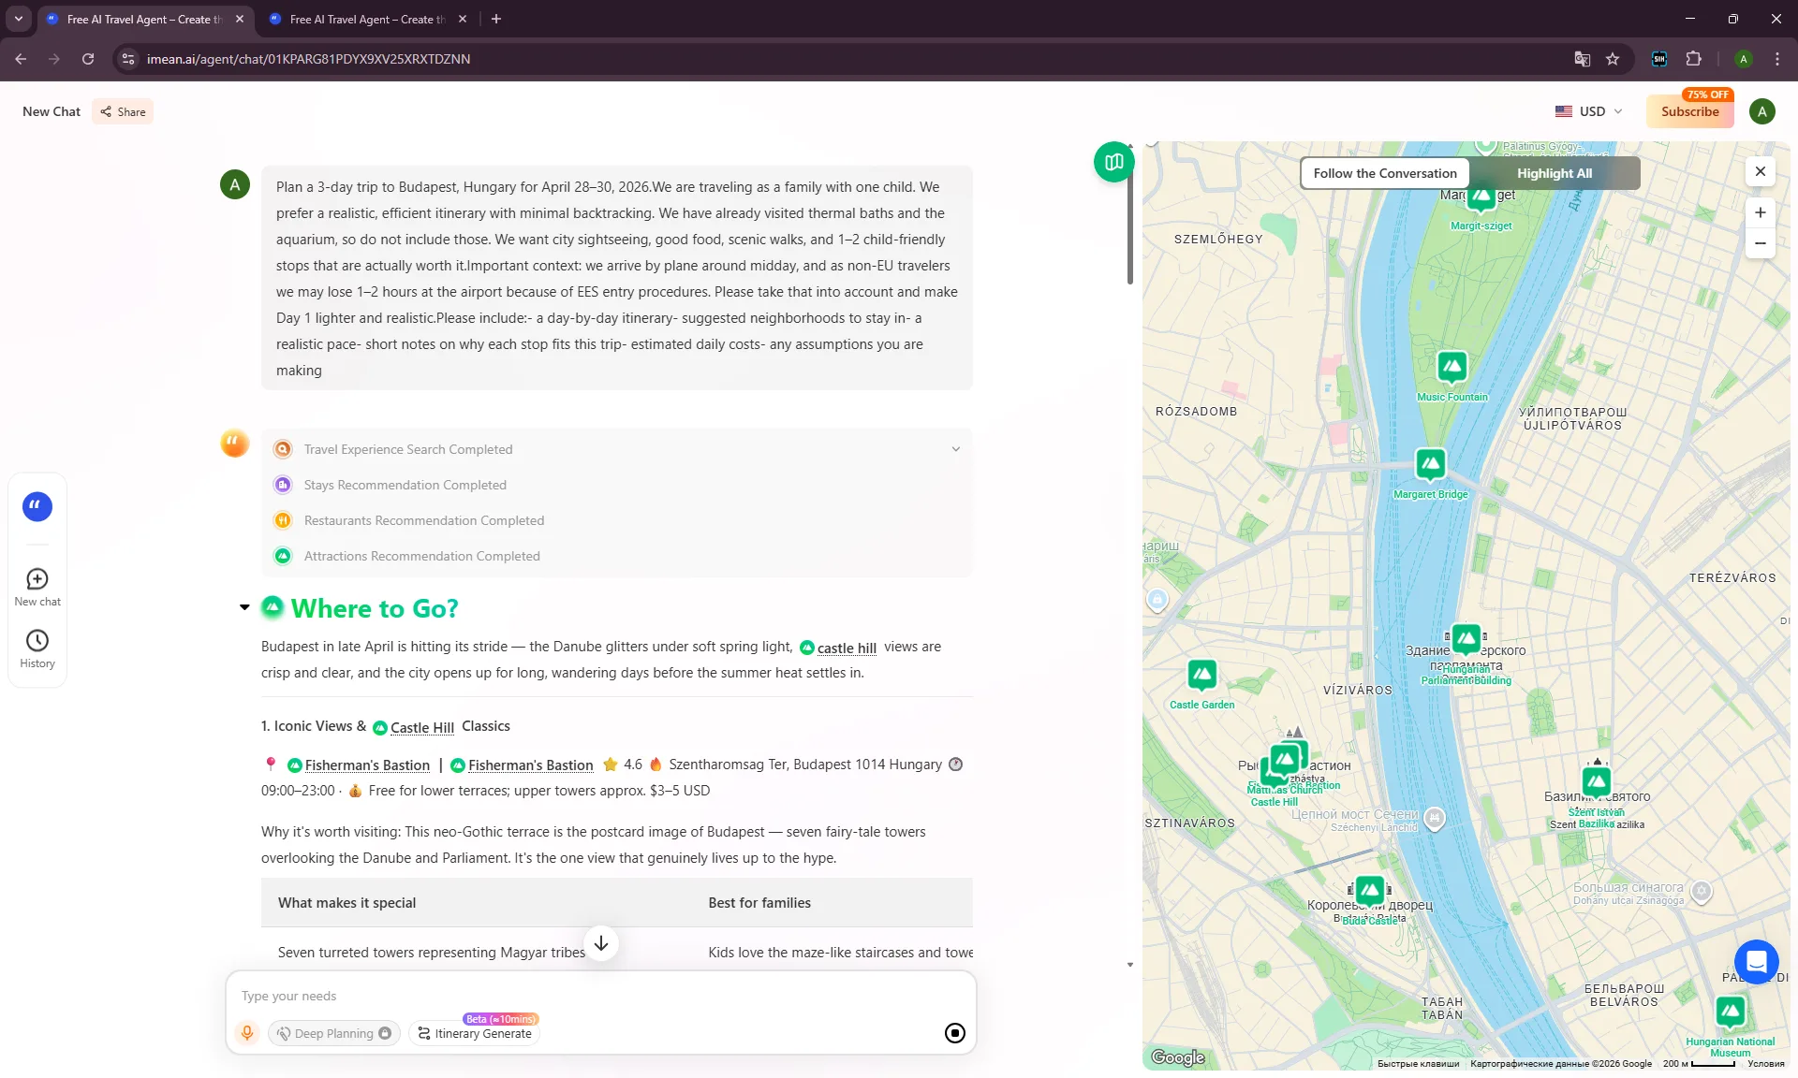Select Follow the Conversation map mode
Image resolution: width=1798 pixels, height=1078 pixels.
pos(1385,173)
